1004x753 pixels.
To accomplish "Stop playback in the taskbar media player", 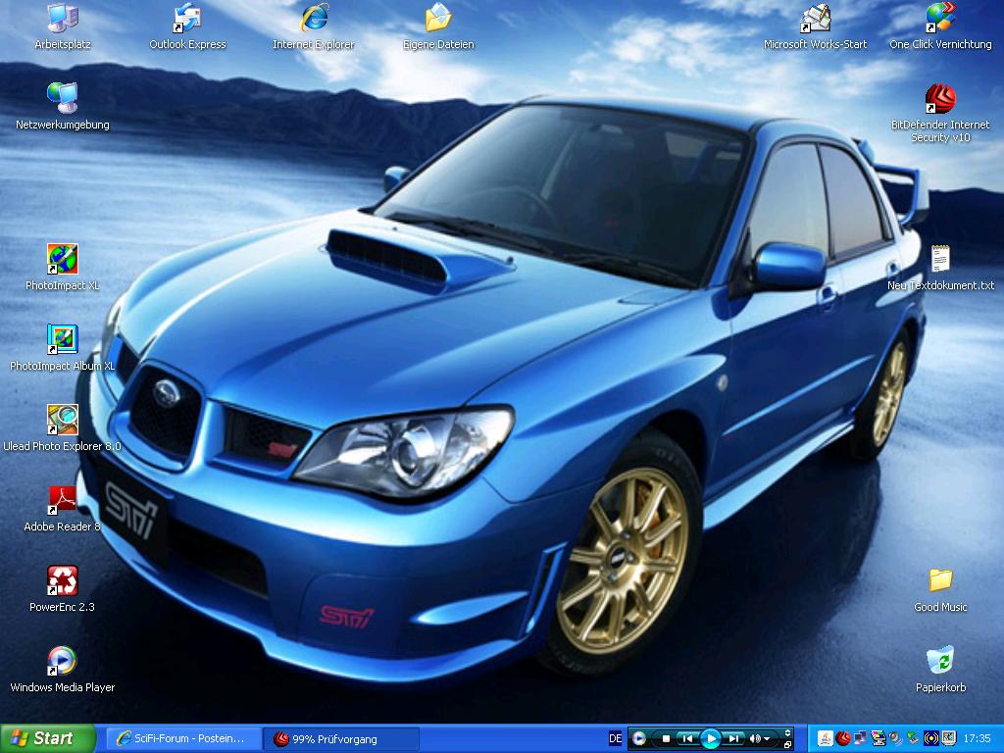I will tap(666, 738).
